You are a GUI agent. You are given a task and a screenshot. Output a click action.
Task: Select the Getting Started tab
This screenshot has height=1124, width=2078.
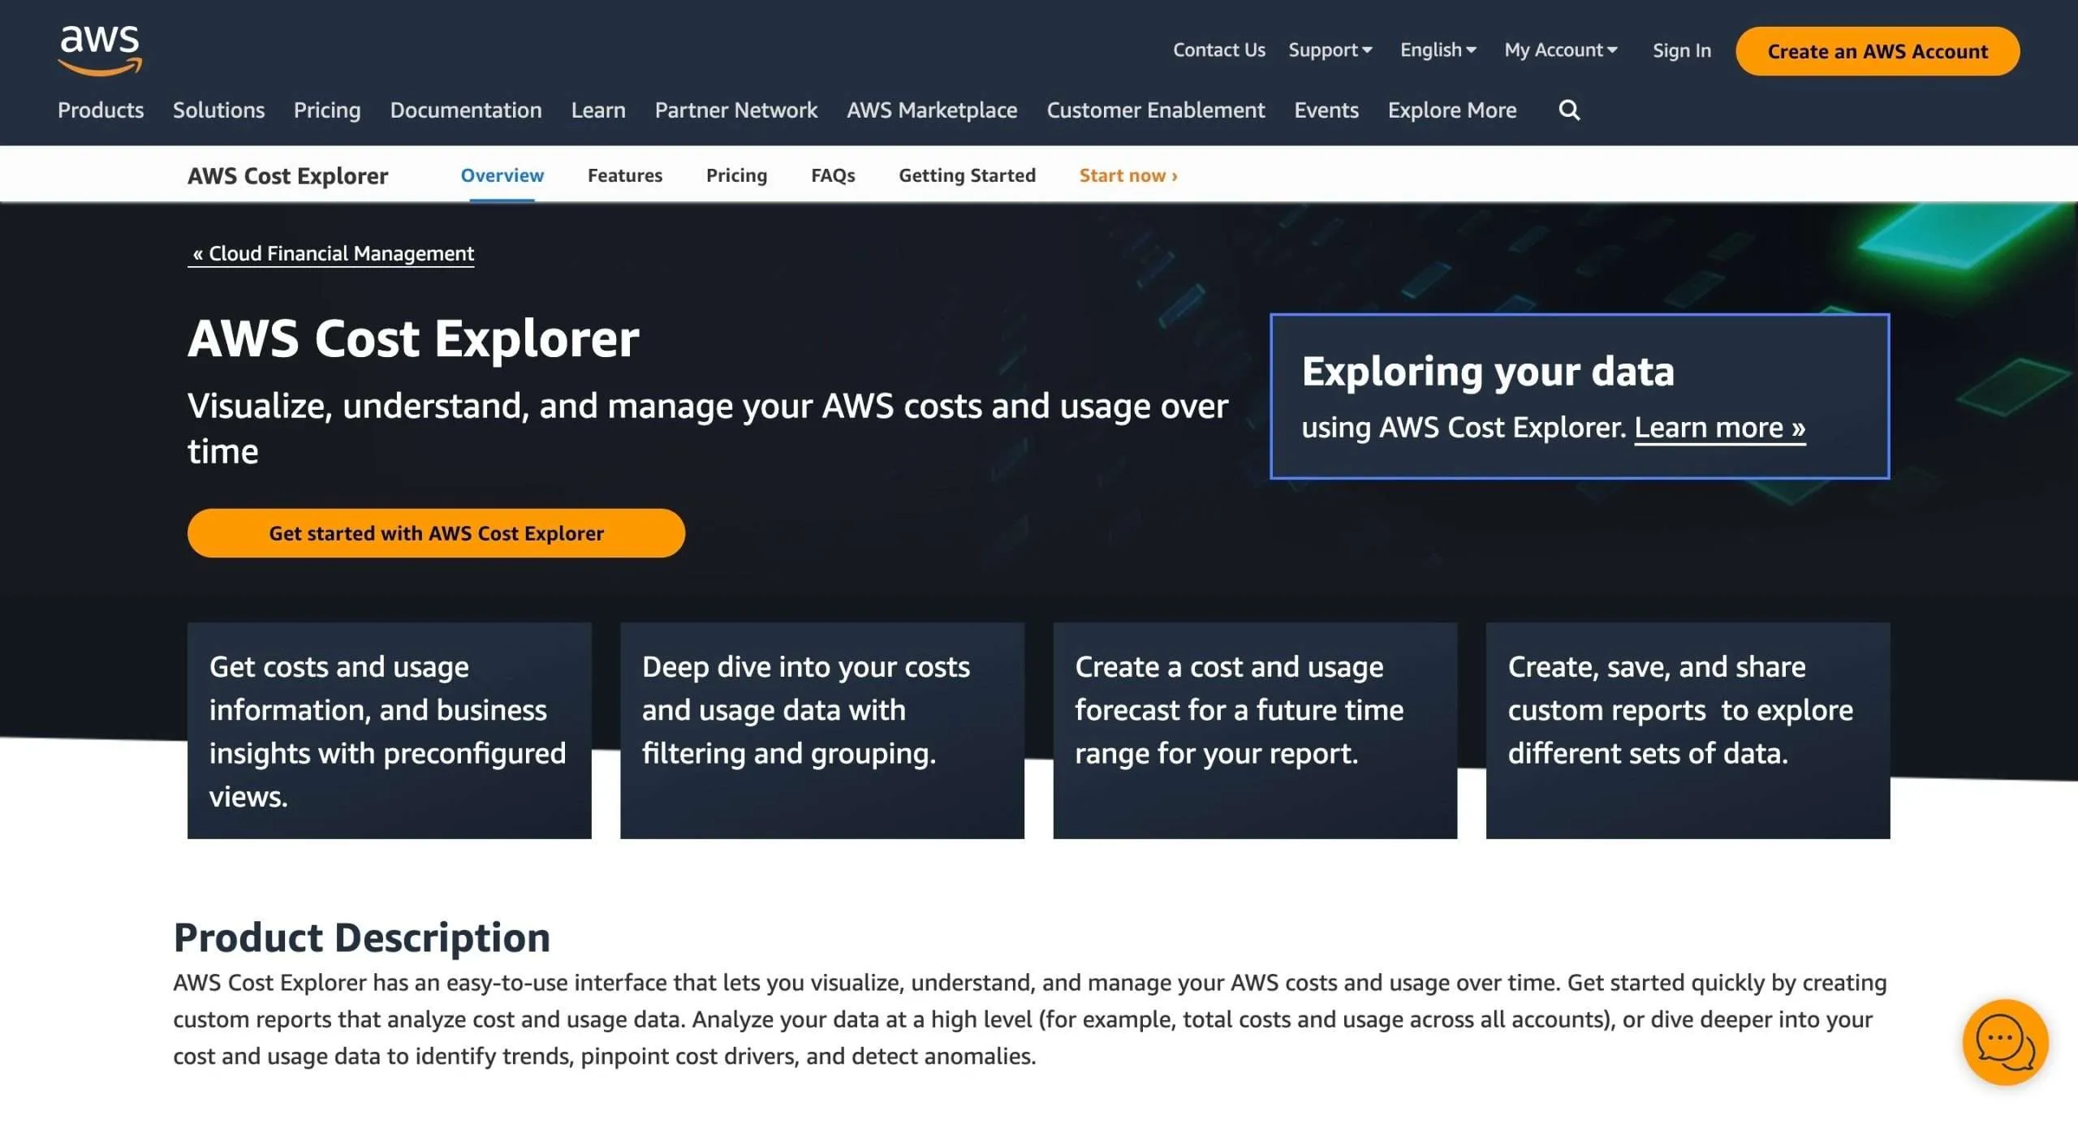click(967, 175)
